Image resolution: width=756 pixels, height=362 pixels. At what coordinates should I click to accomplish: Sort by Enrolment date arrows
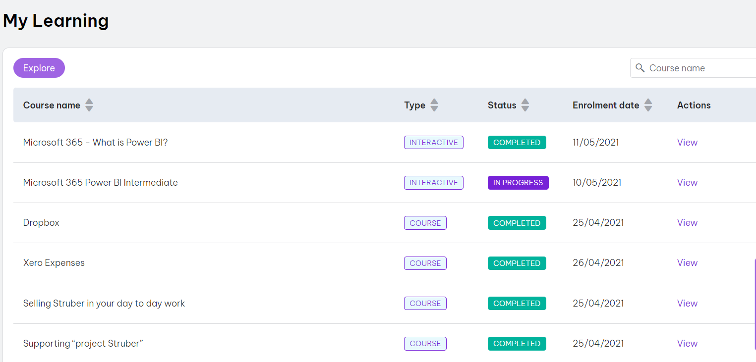point(648,105)
